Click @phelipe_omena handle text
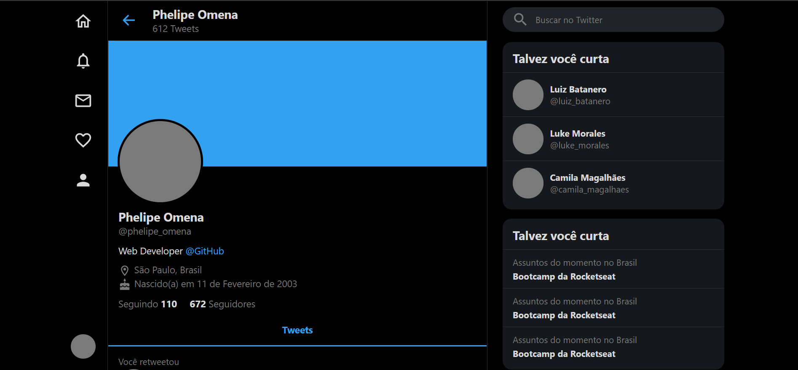The width and height of the screenshot is (798, 370). pos(155,231)
